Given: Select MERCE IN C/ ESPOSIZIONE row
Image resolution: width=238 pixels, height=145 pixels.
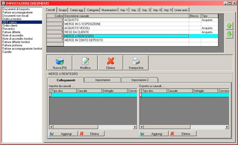Looking at the screenshot, I should point(132,24).
